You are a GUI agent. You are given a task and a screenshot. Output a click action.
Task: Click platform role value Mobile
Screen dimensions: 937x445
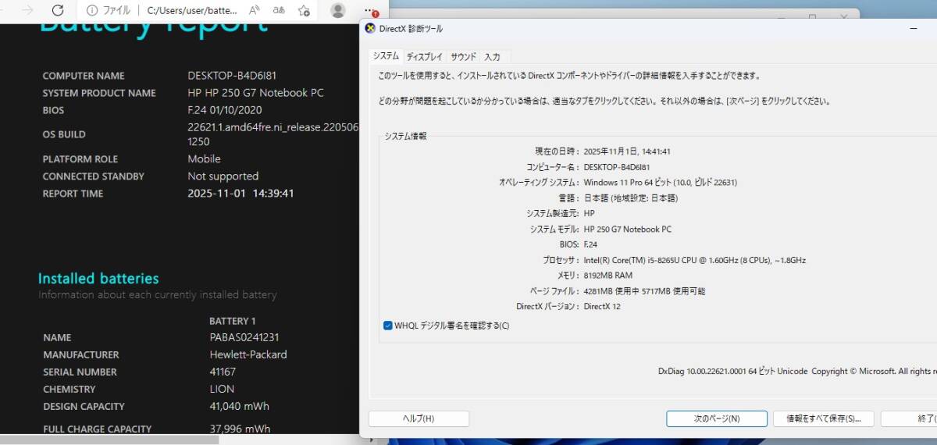[x=204, y=158]
